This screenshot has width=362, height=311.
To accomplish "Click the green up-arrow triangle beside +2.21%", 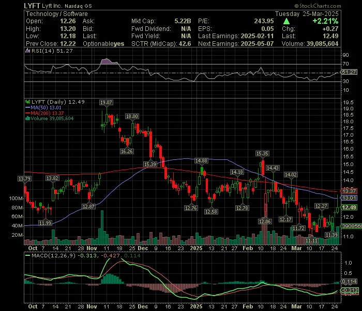I will click(286, 22).
